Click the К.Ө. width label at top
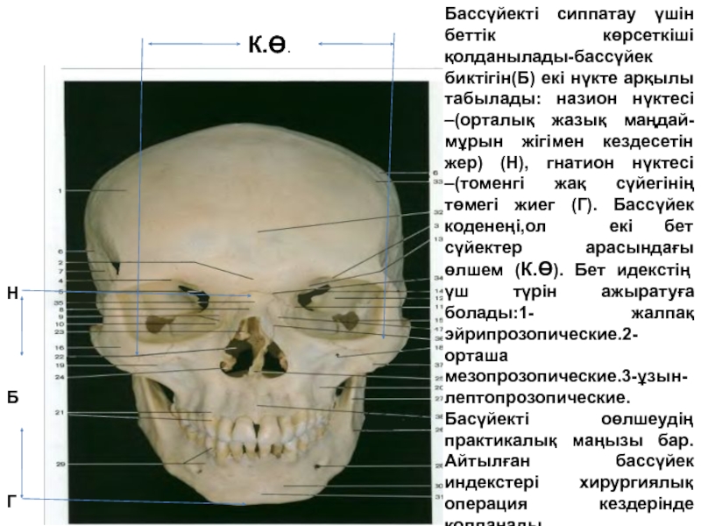The height and width of the screenshot is (526, 701). [270, 44]
